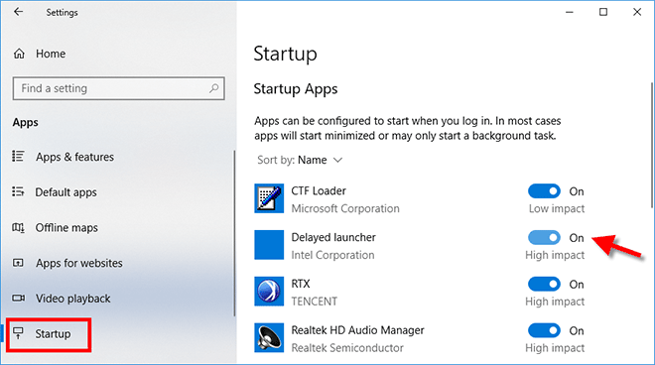
Task: Click the RTX app icon
Action: pyautogui.click(x=269, y=291)
